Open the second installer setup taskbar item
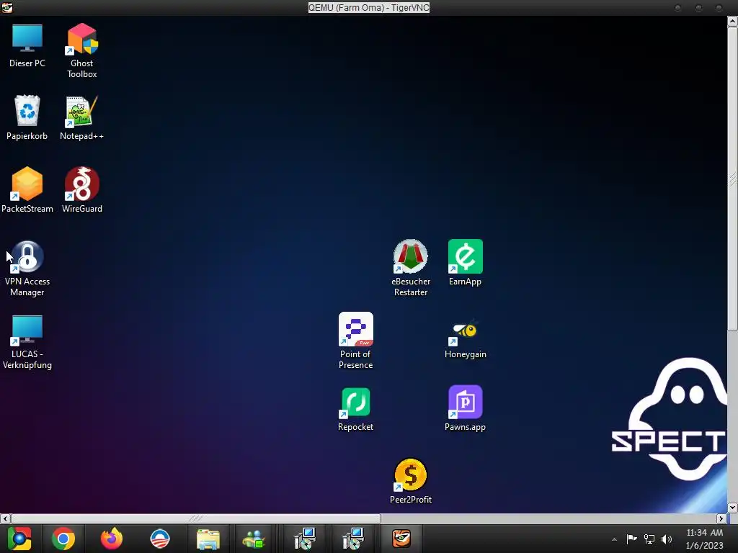Image resolution: width=738 pixels, height=553 pixels. [353, 539]
